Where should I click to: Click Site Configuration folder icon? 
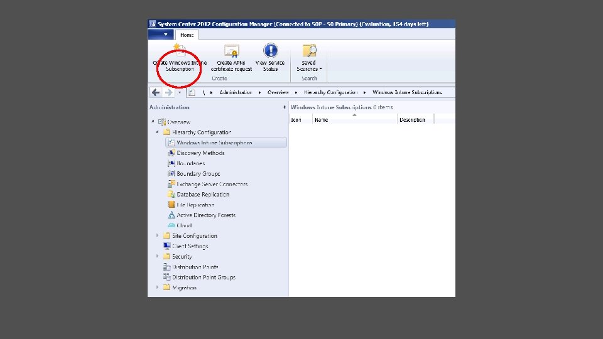(166, 235)
